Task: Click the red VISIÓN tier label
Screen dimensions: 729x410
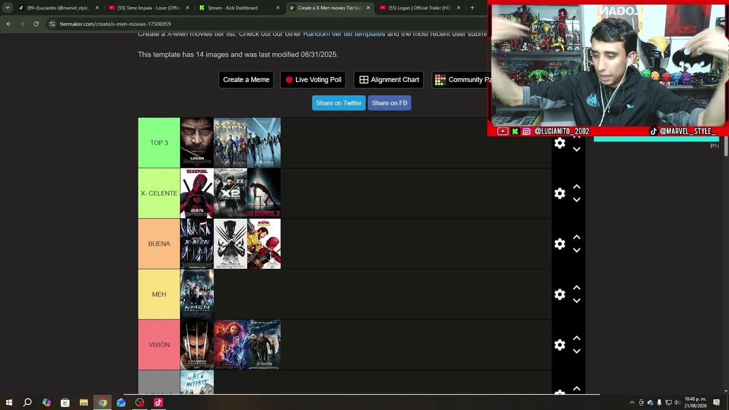Action: coord(159,345)
